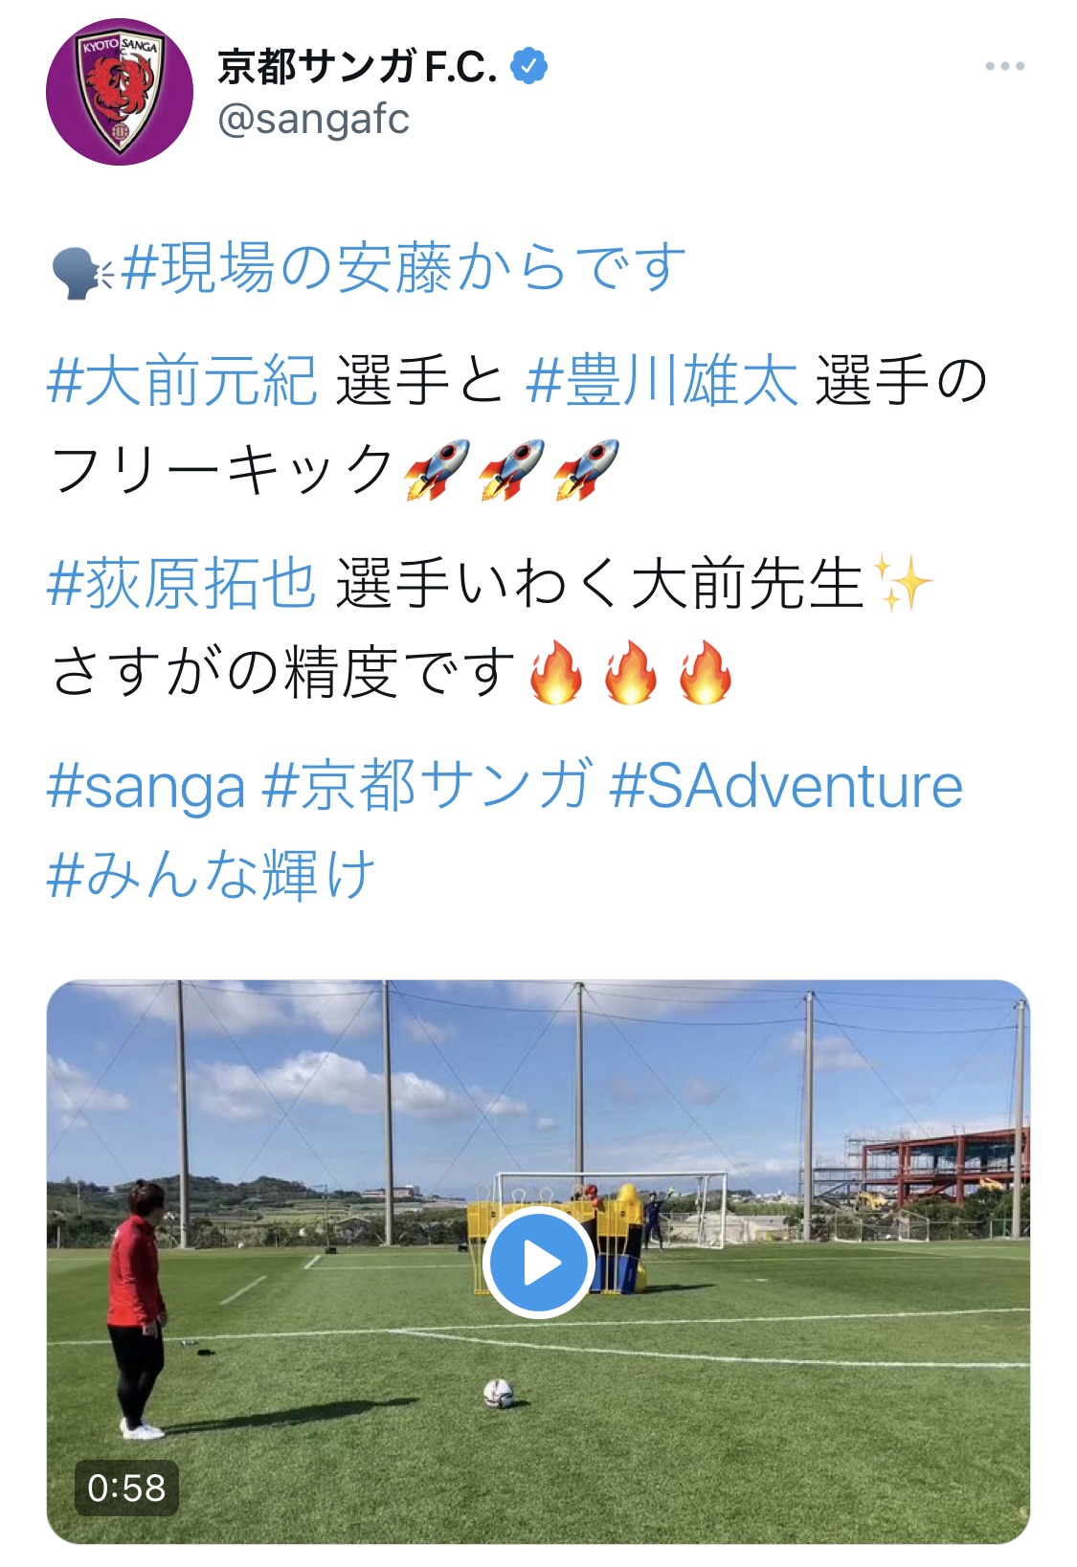1077x1567 pixels.
Task: Open hashtag #SAdventure
Action: pos(786,785)
